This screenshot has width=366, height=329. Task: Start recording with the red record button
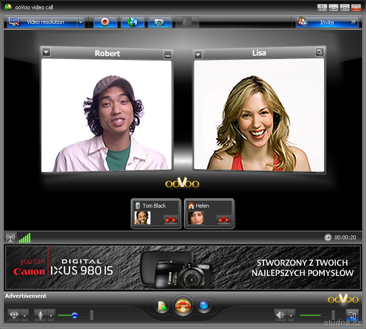(105, 22)
